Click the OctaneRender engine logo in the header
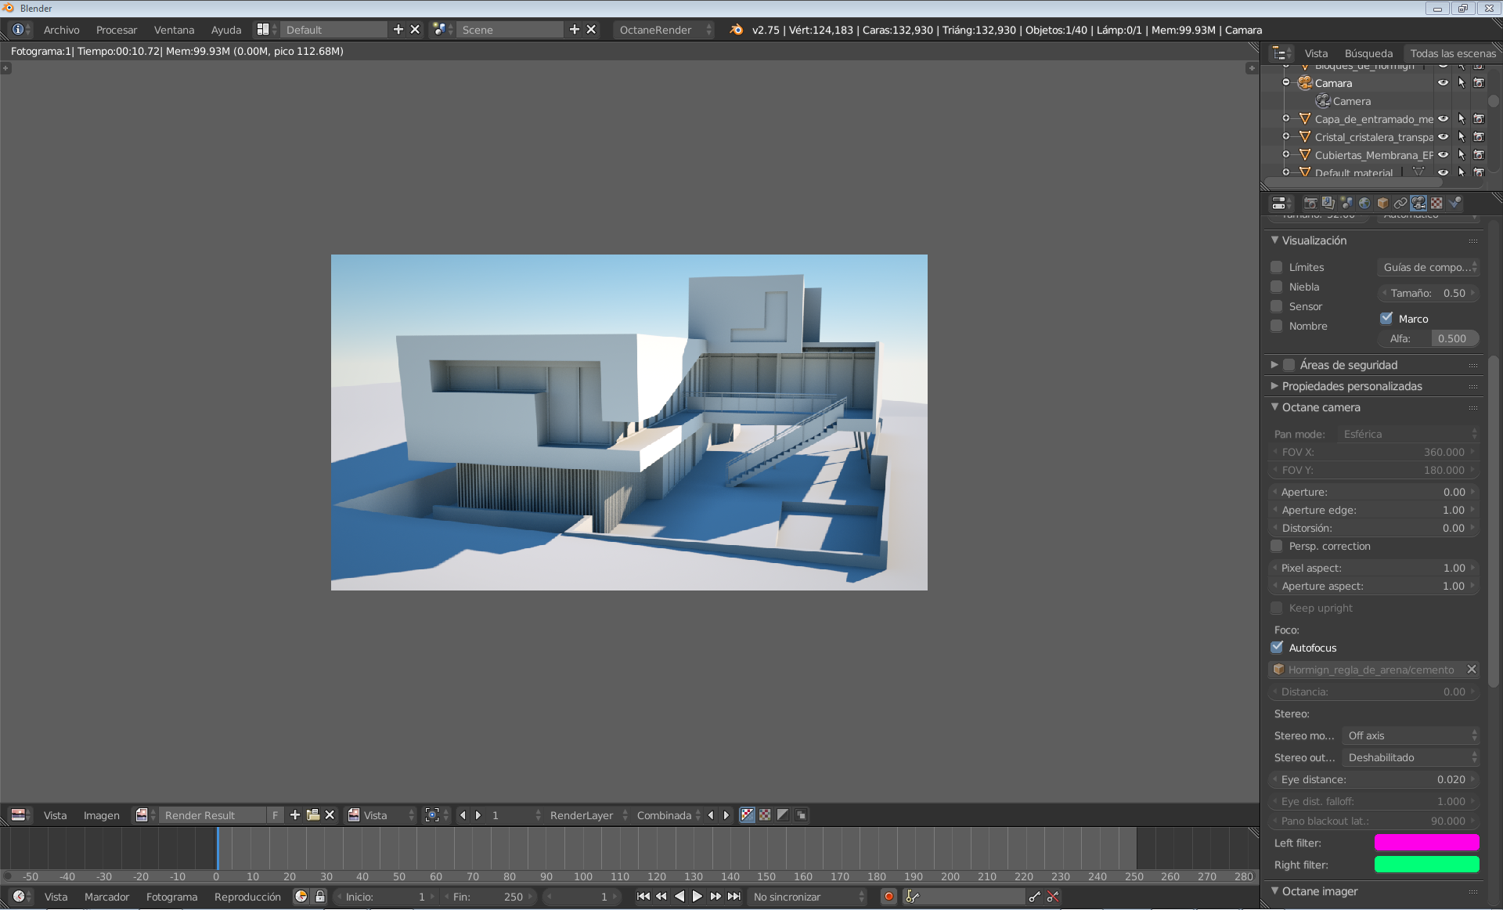1503x910 pixels. click(736, 29)
